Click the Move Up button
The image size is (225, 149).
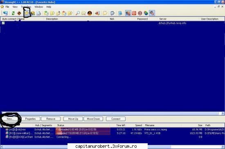[x=73, y=119]
